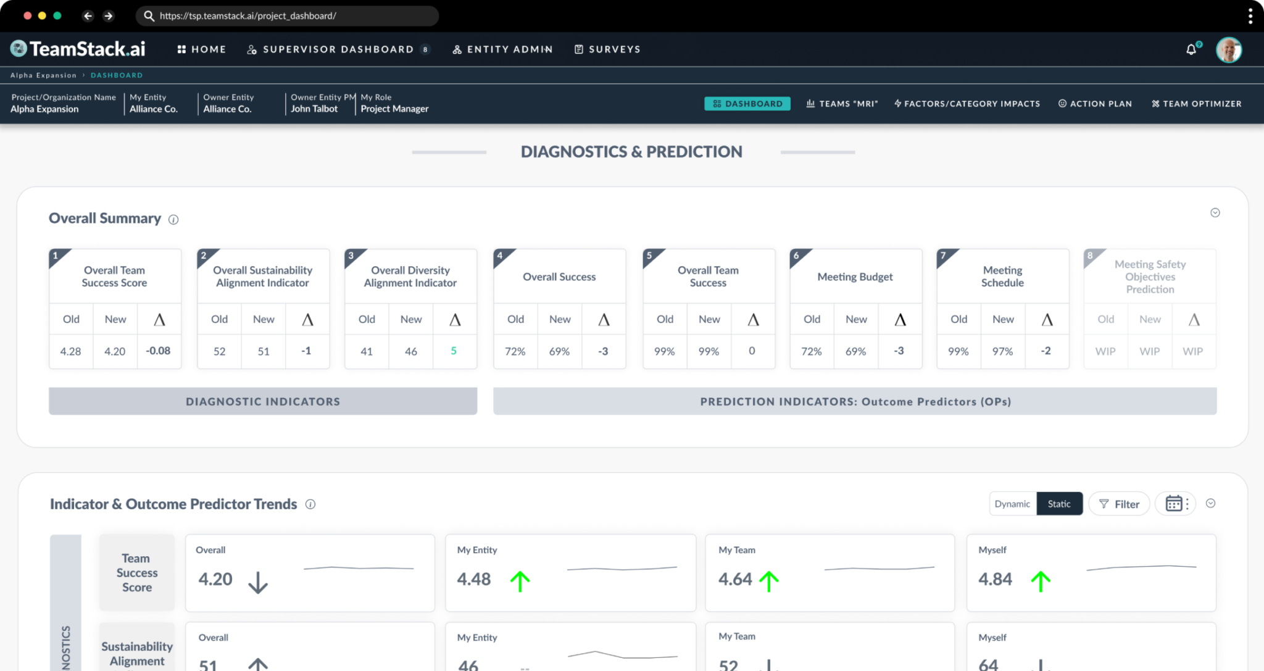The width and height of the screenshot is (1264, 671).
Task: Click the Overall Summary info icon
Action: [173, 220]
